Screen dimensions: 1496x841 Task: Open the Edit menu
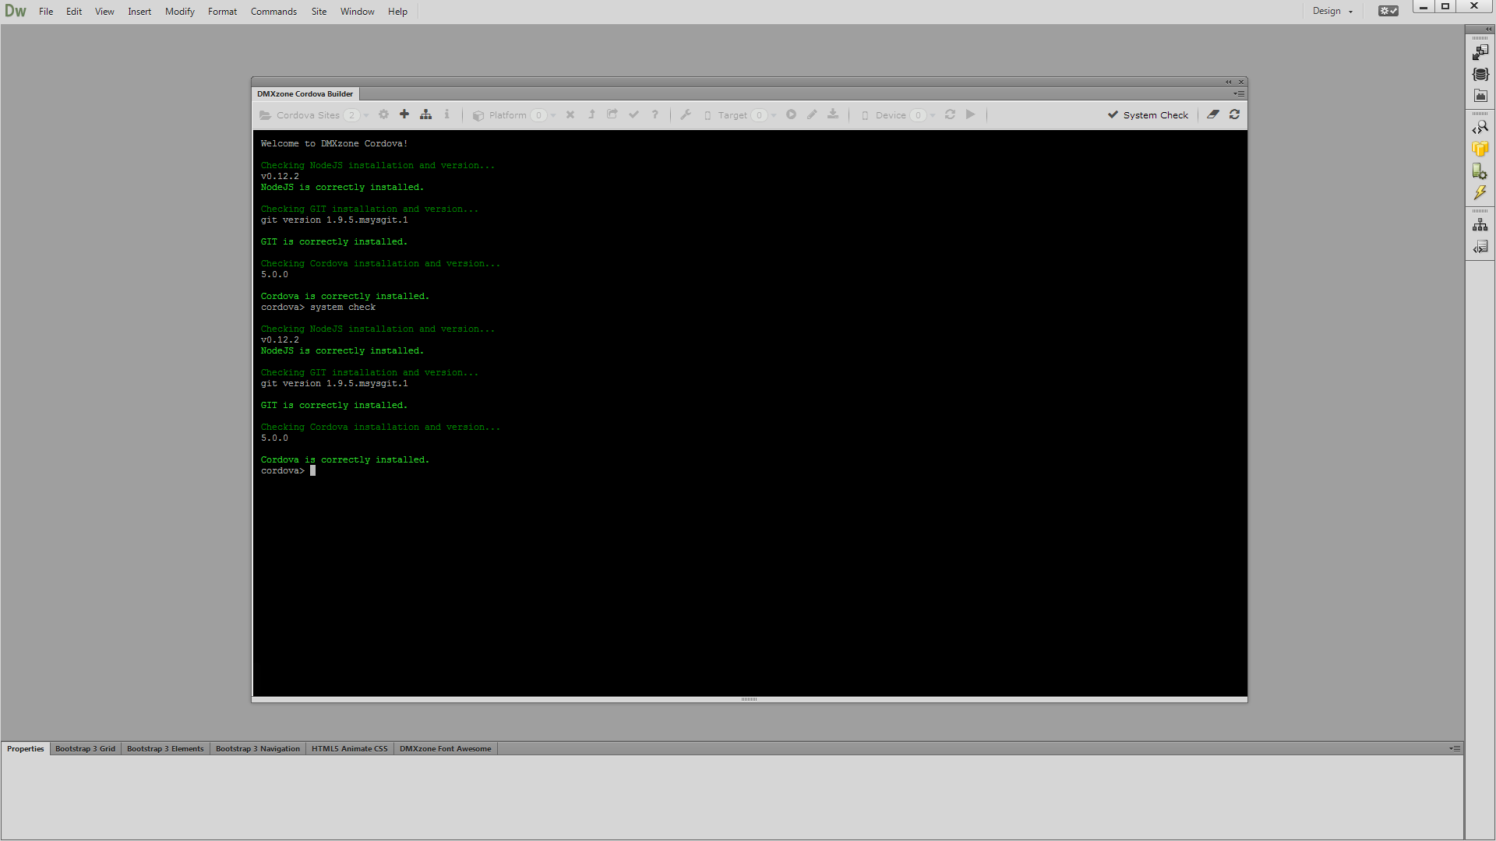point(74,11)
